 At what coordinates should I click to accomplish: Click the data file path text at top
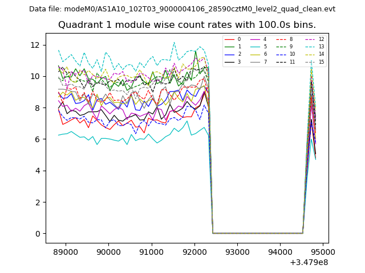point(182,9)
